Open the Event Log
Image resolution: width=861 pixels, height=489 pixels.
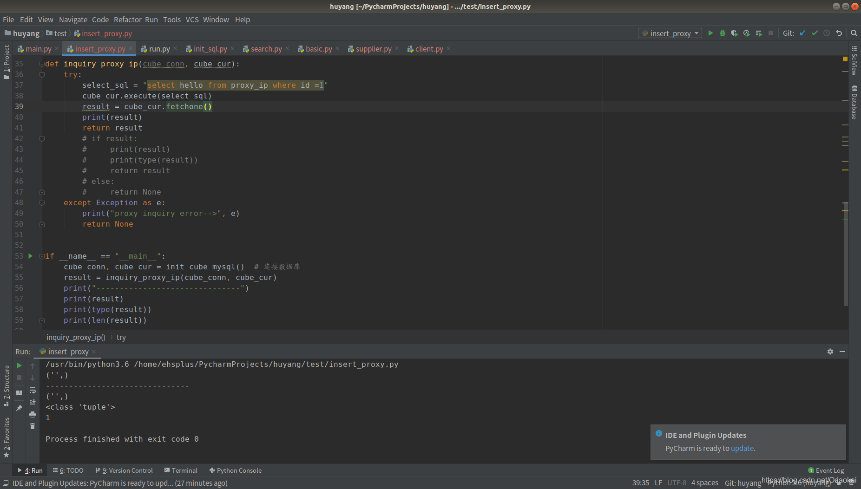click(826, 470)
